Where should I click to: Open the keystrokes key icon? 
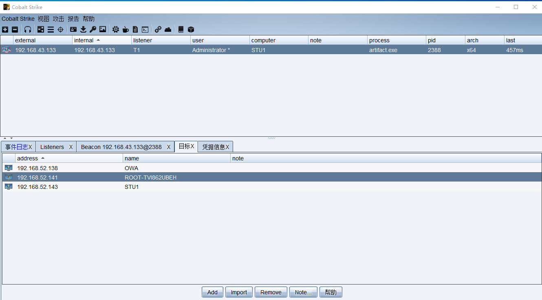click(93, 29)
